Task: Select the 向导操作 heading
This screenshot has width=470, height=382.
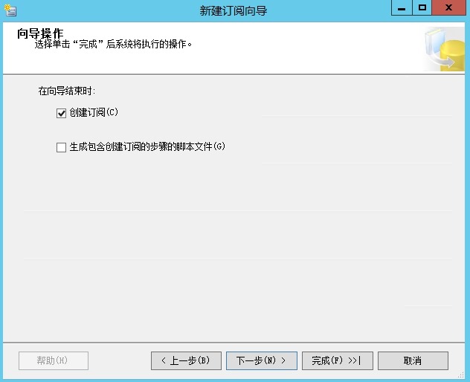Action: coord(40,33)
